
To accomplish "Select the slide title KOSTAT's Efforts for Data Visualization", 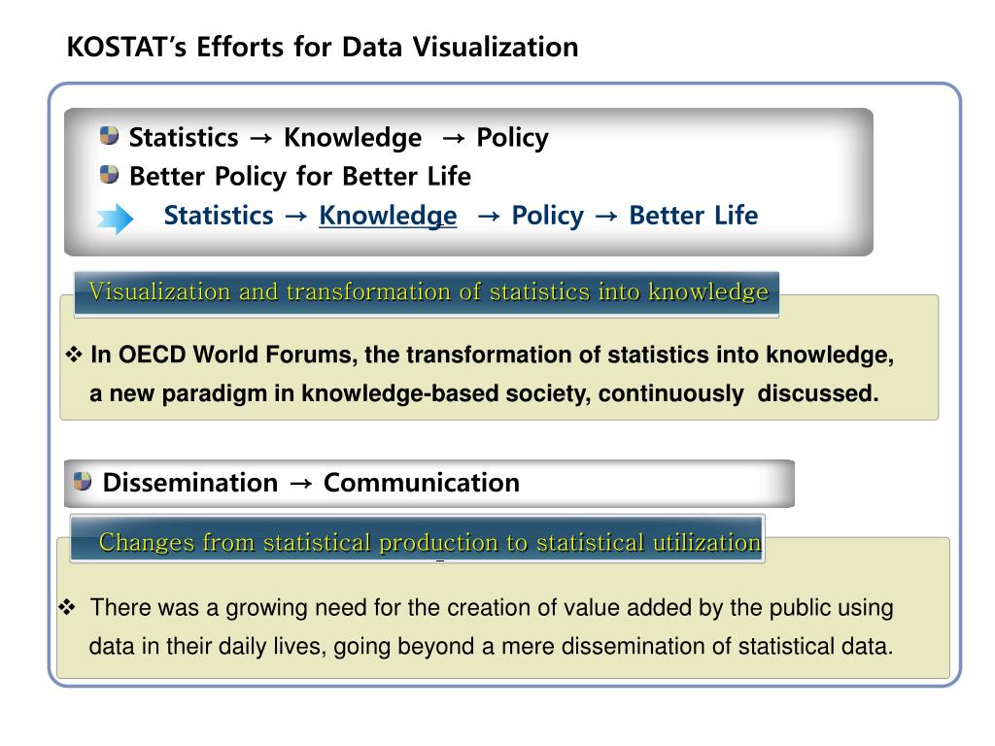I will [323, 47].
